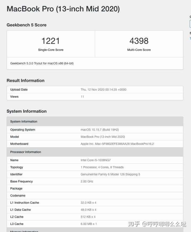191x232 pixels.
Task: Click the L1 Data Cache label
Action: coord(20,210)
